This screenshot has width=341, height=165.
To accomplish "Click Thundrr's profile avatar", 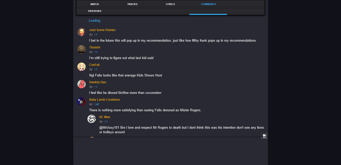I will click(81, 49).
